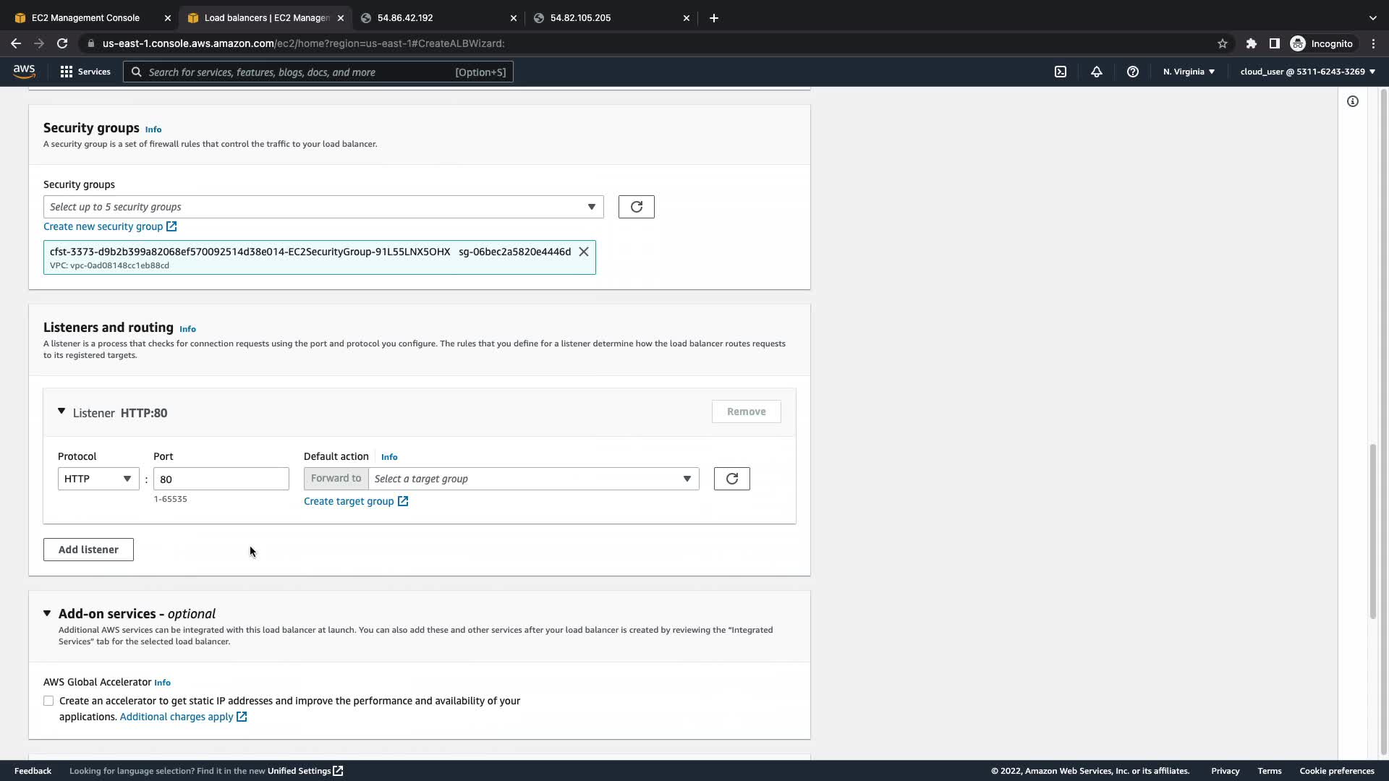Enable the AWS Global Accelerator checkbox
The height and width of the screenshot is (781, 1389).
click(x=48, y=701)
